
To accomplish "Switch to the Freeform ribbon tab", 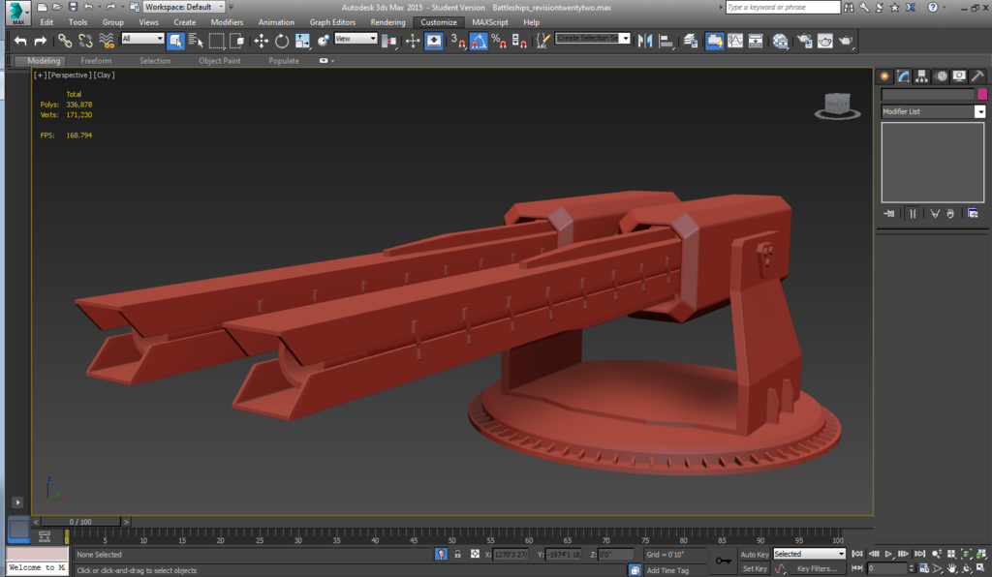I will click(x=96, y=61).
